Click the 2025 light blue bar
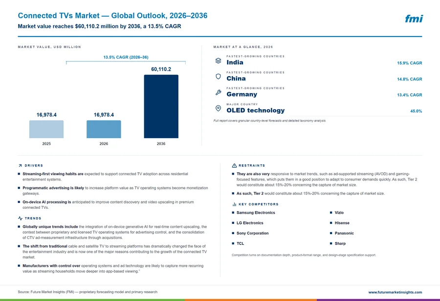440x301 pixels. pos(46,129)
